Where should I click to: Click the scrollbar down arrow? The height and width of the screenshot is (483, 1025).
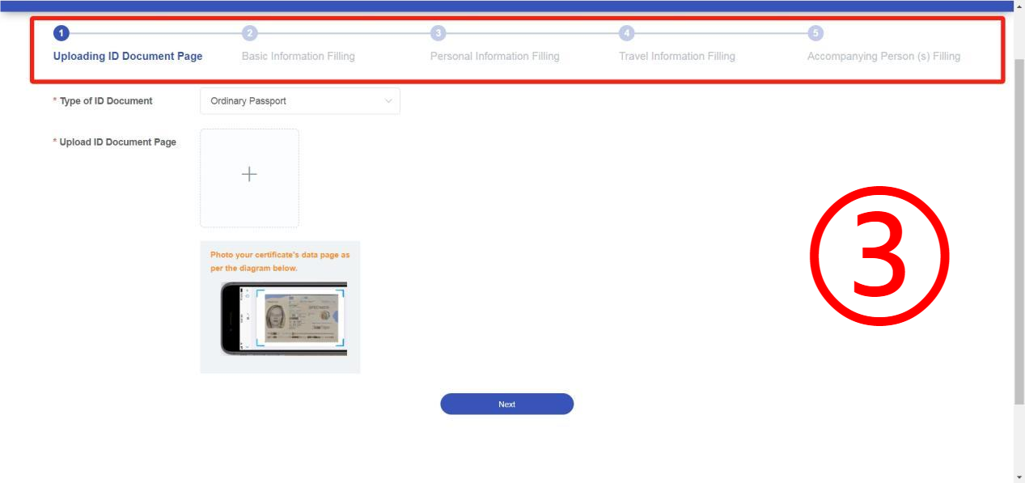click(x=1019, y=477)
